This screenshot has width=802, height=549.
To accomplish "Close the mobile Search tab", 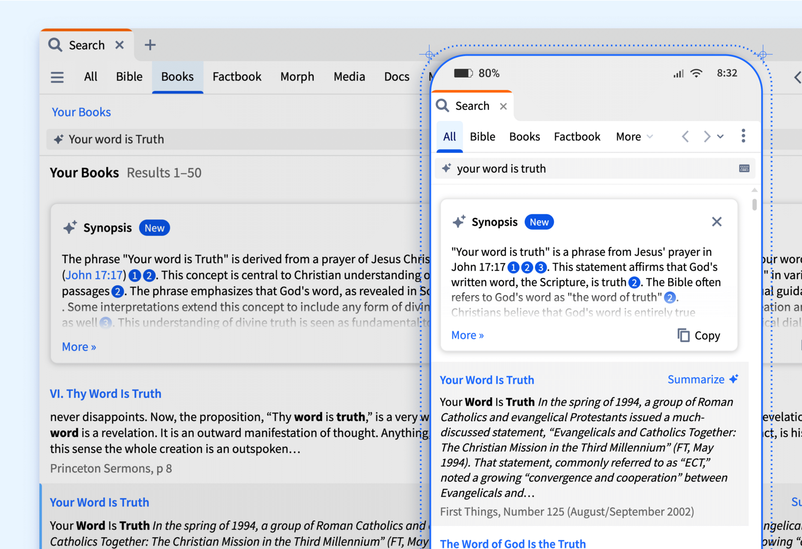I will [503, 106].
